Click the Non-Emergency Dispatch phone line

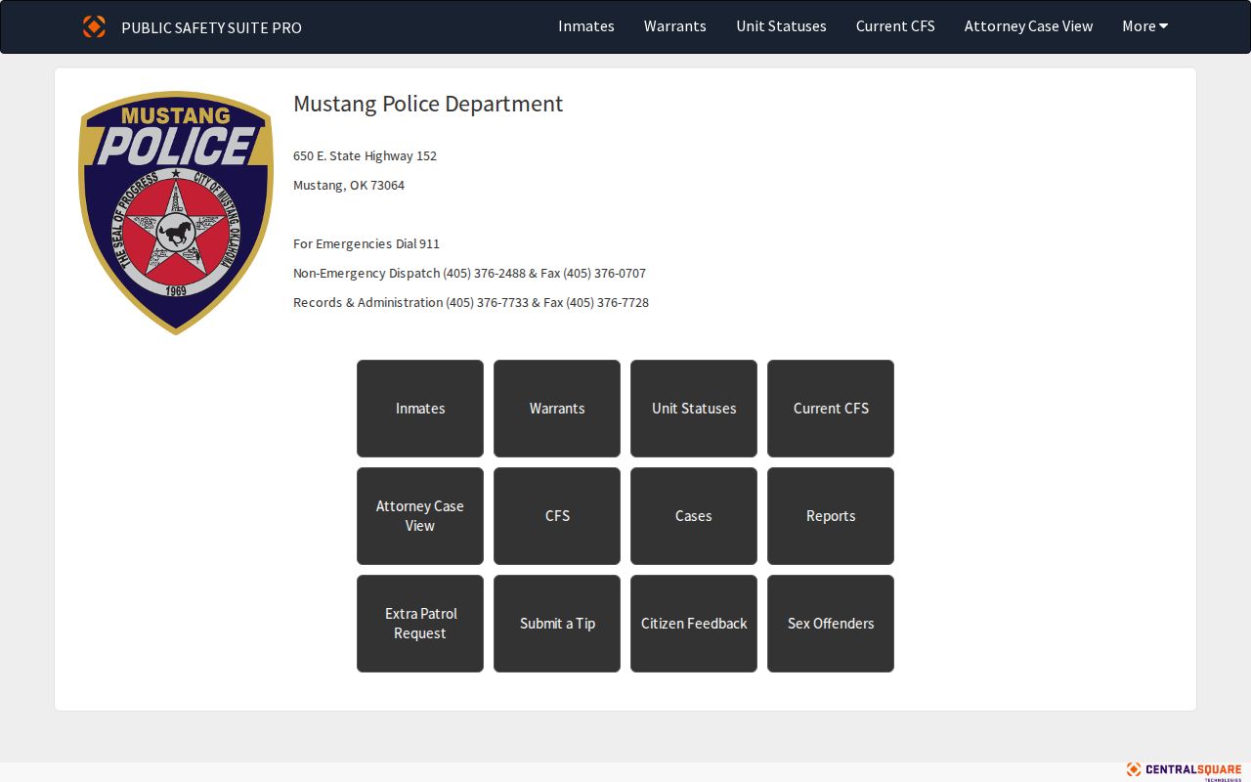[469, 273]
